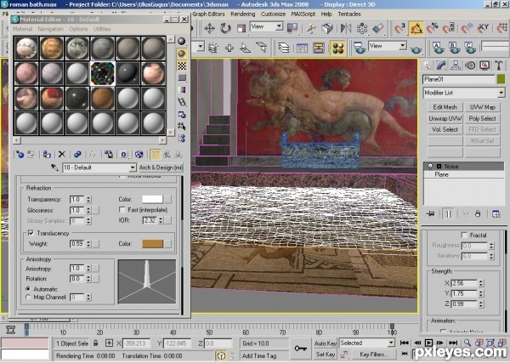Click Show Map in Viewport icon

[139, 154]
